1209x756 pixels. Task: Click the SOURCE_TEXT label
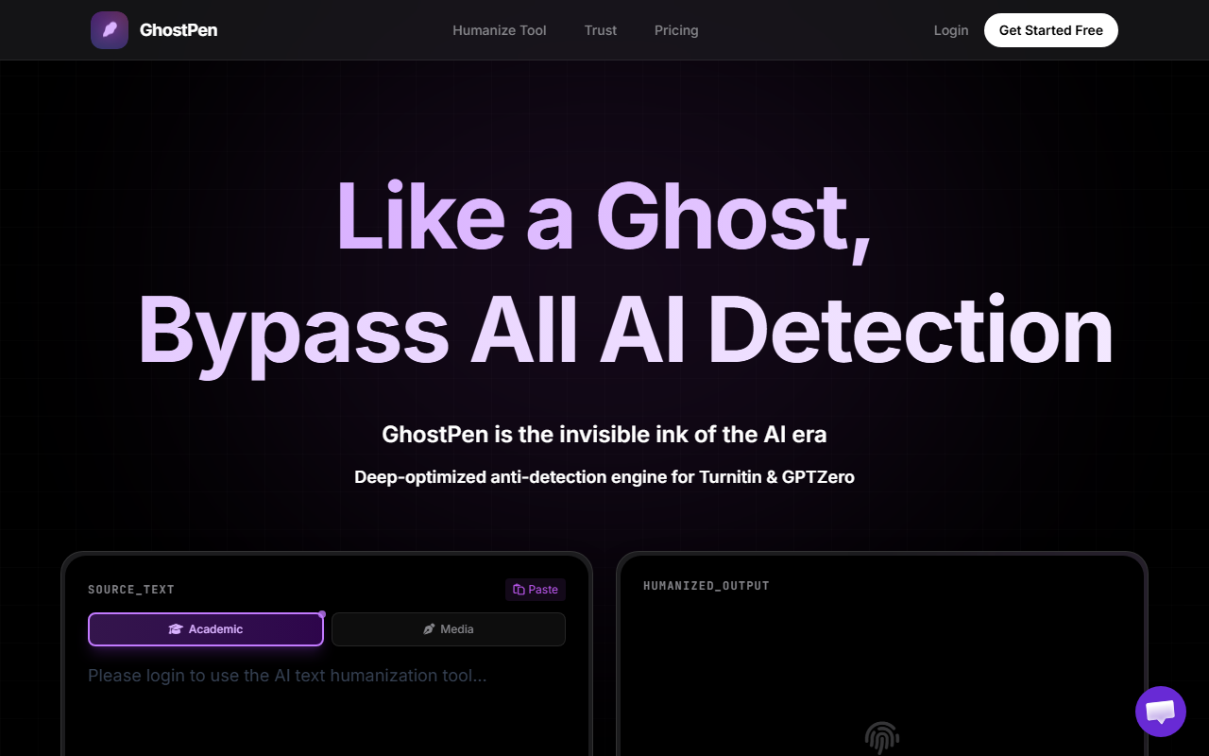[x=131, y=590]
